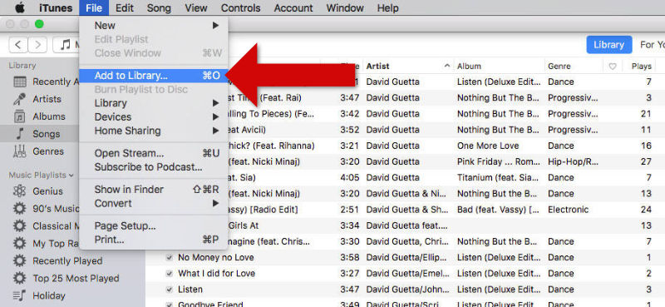The image size is (665, 307).
Task: Click the Classical Music gear icon
Action: tap(19, 226)
